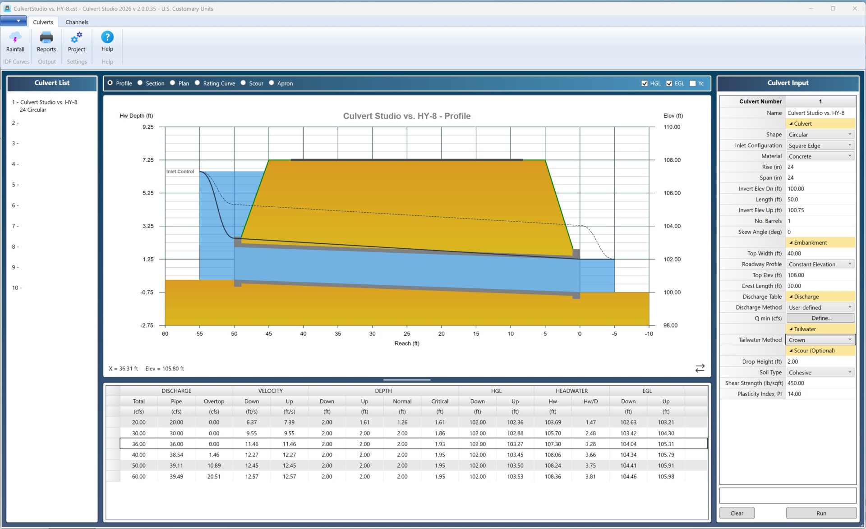Switch to the Culverts tab

click(x=43, y=22)
